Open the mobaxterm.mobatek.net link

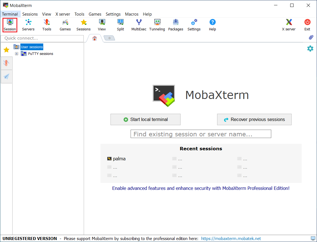pos(231,239)
